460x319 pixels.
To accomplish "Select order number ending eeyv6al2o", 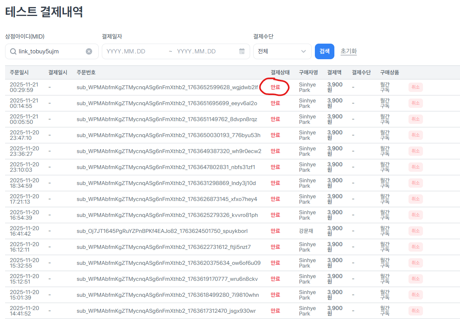I will point(167,103).
